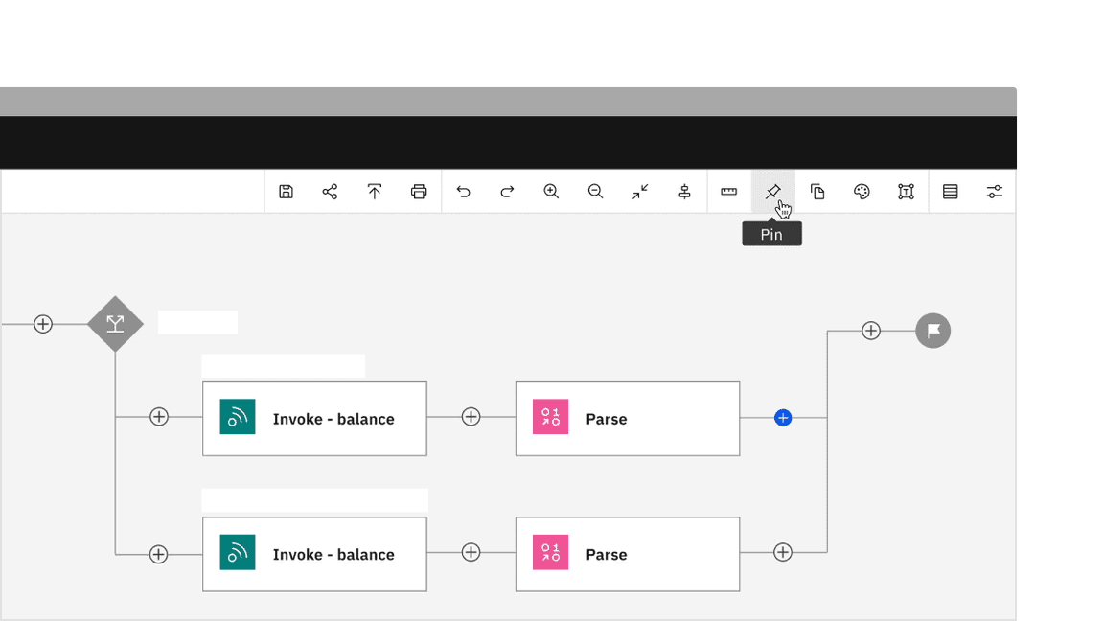Open the color palette tool

point(862,192)
